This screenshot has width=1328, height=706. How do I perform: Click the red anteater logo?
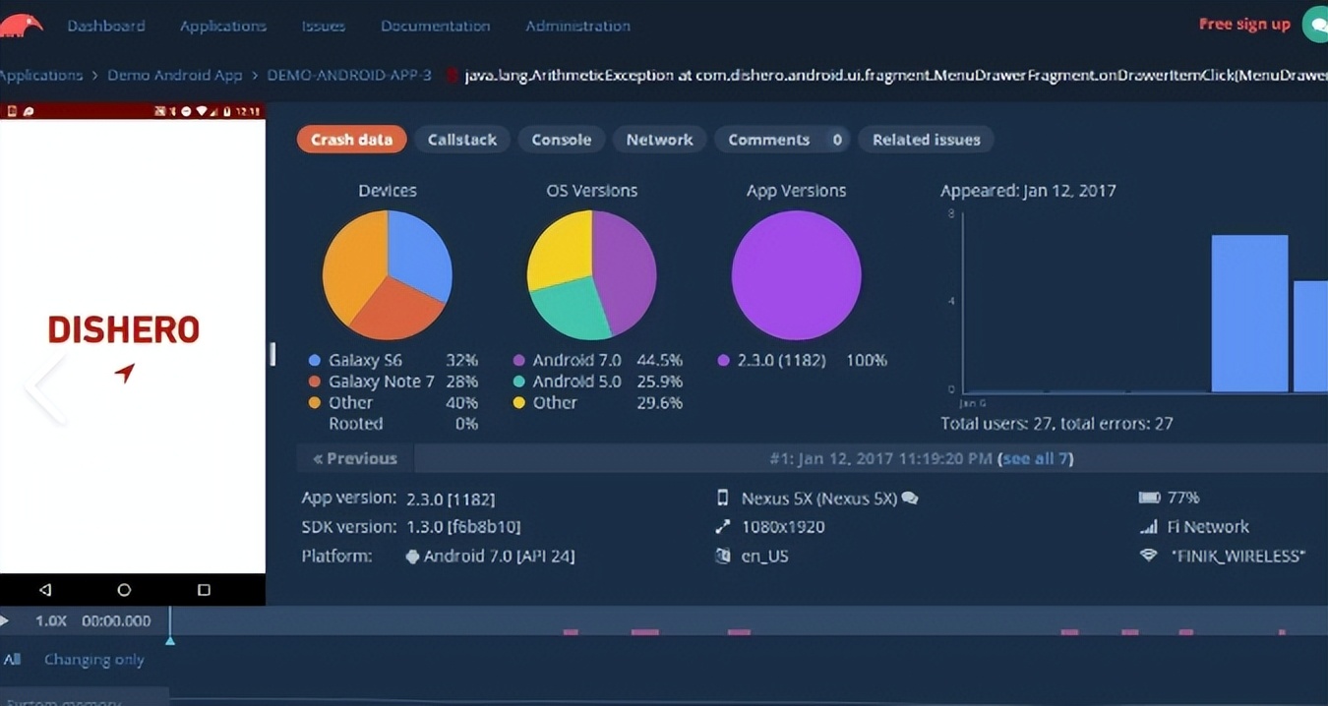[21, 25]
